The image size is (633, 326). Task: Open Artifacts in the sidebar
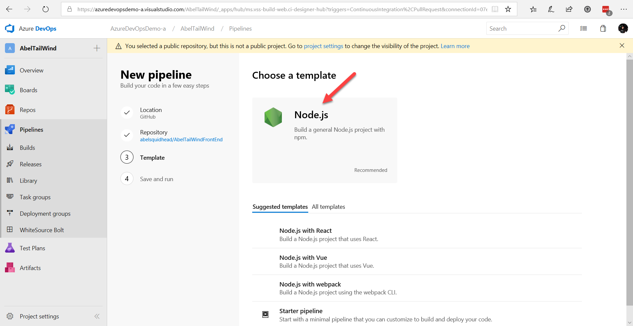coord(53,268)
